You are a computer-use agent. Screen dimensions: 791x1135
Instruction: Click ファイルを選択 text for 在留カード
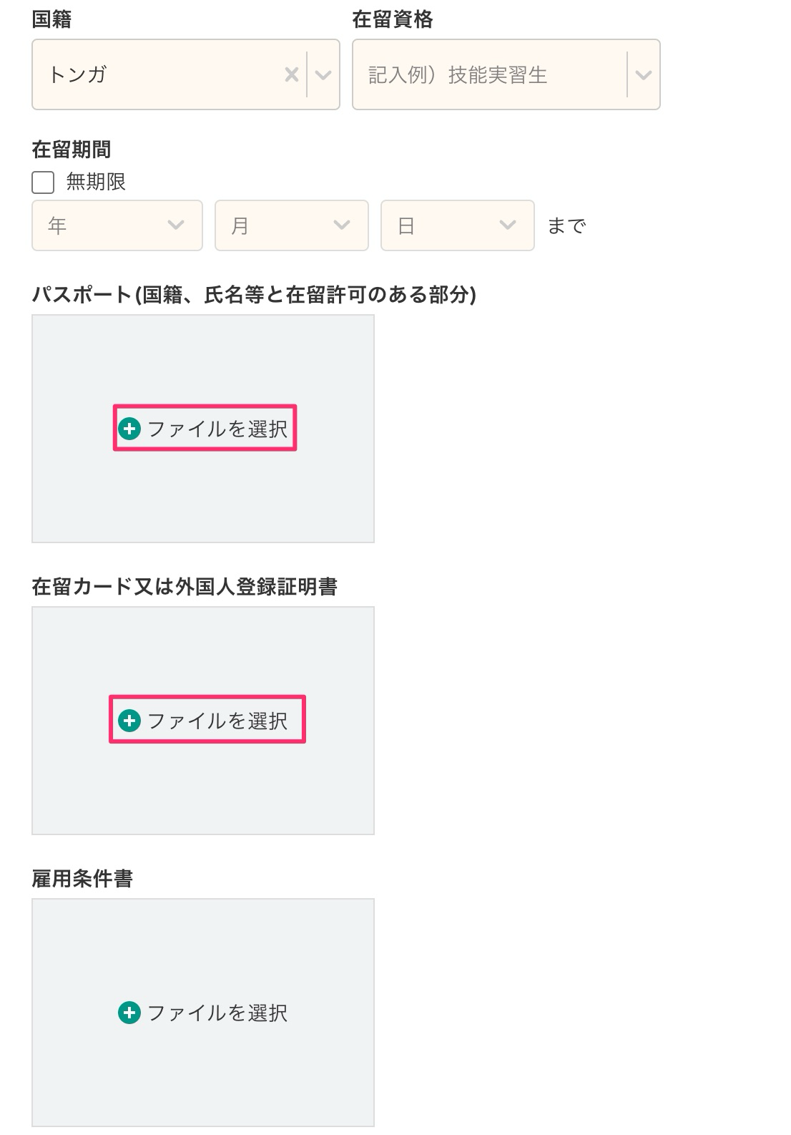pyautogui.click(x=217, y=721)
